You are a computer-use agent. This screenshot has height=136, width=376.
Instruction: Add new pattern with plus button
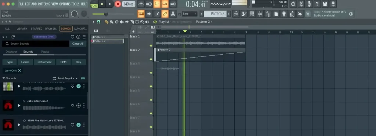(x=229, y=14)
